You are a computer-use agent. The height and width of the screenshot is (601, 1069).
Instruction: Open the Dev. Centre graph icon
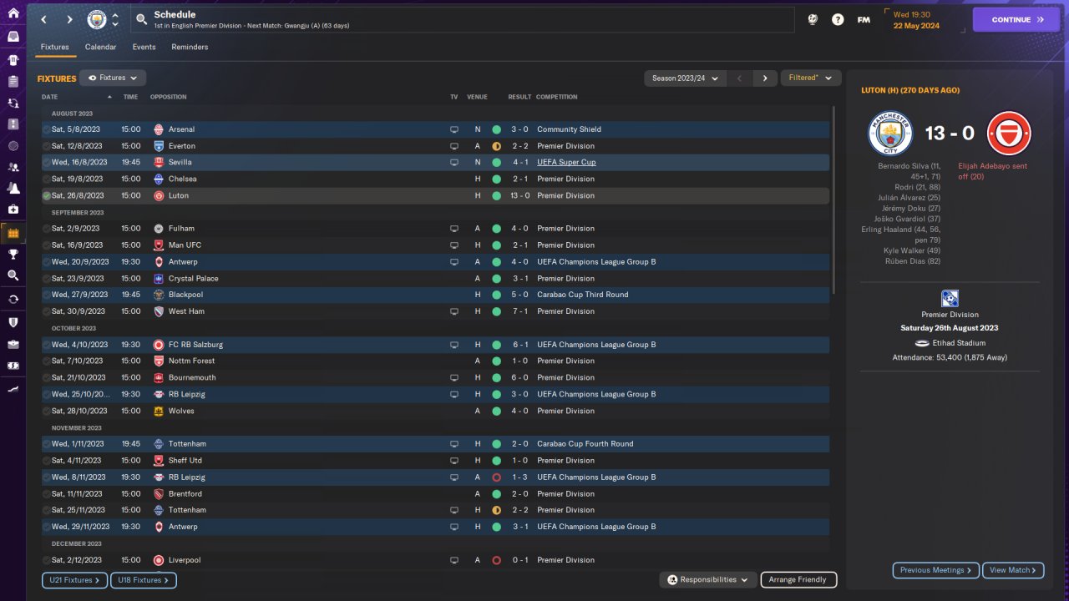tap(13, 389)
